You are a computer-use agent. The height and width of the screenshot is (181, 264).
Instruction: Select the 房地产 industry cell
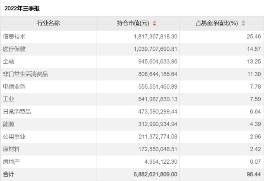point(12,162)
